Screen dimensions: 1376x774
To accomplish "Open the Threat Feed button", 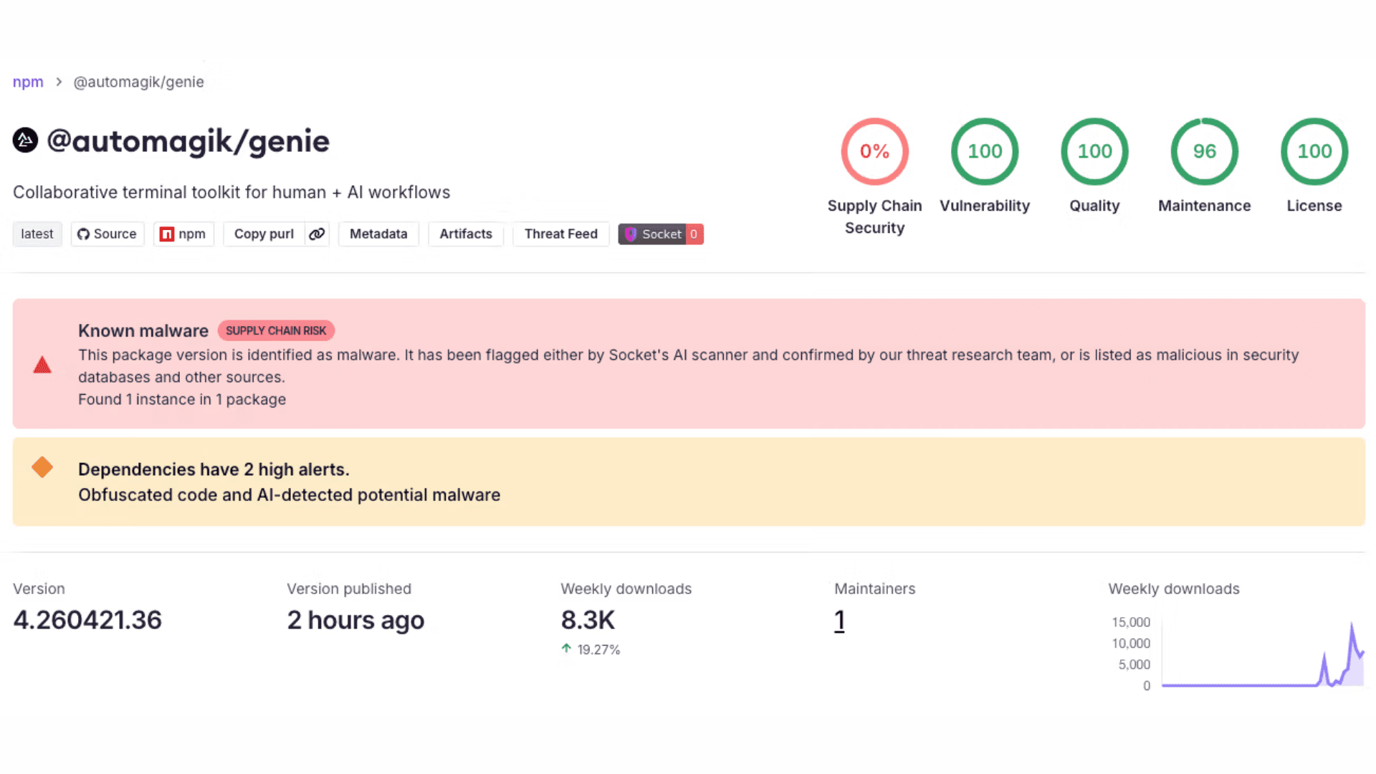I will tap(560, 234).
